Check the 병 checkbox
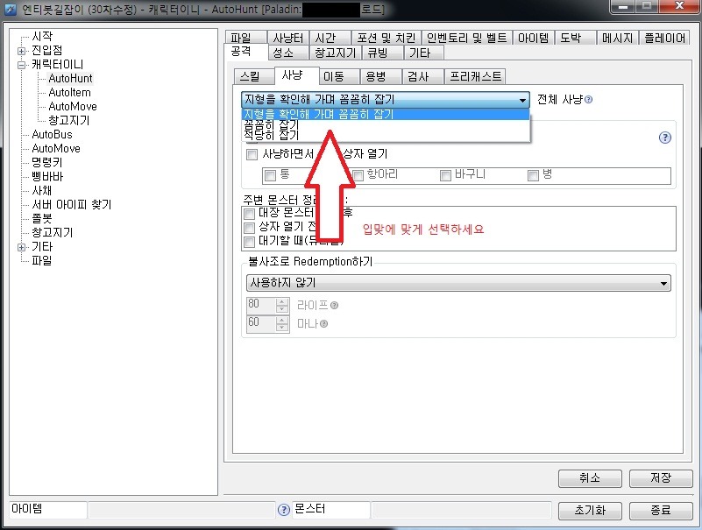The image size is (702, 530). 533,175
